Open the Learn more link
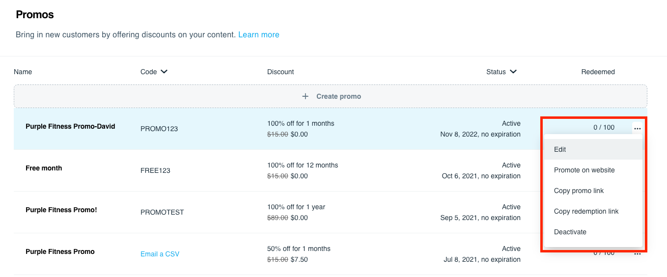The image size is (667, 277). (x=258, y=35)
